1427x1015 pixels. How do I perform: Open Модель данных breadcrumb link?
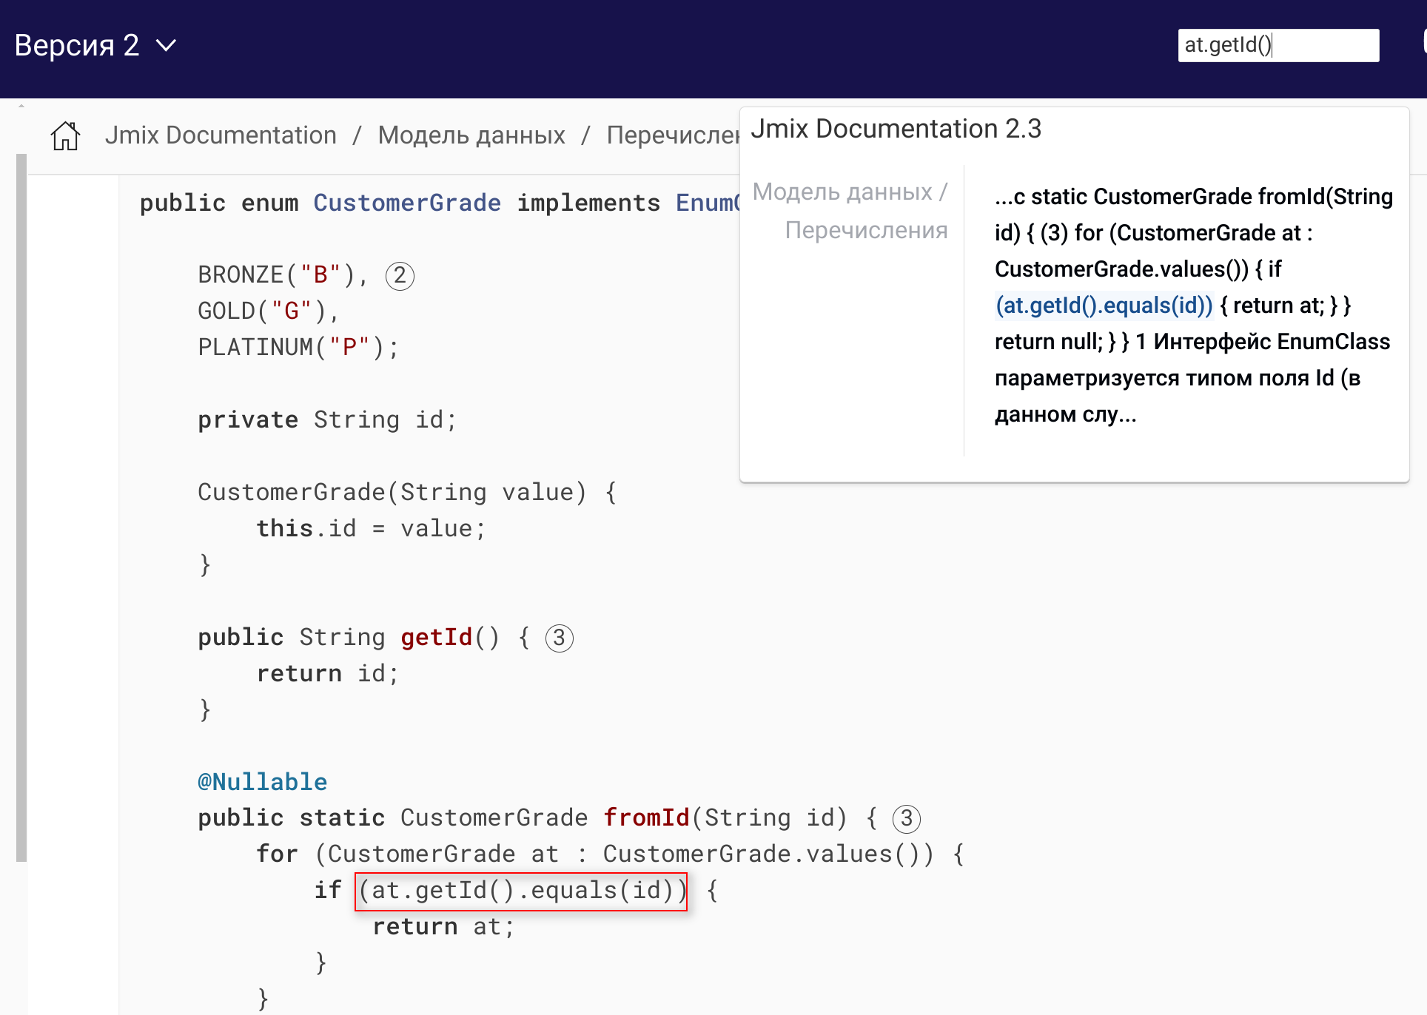pos(471,135)
